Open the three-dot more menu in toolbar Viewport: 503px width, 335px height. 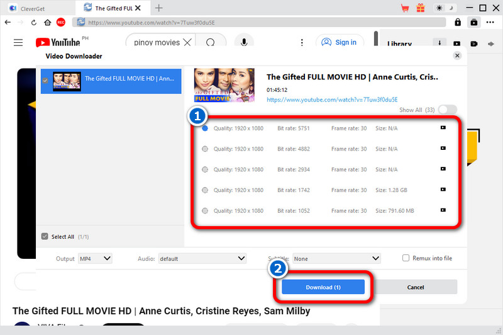pos(490,22)
